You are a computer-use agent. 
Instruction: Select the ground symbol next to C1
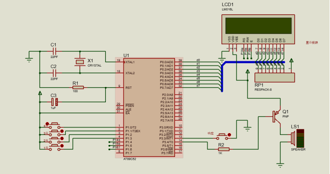29,60
